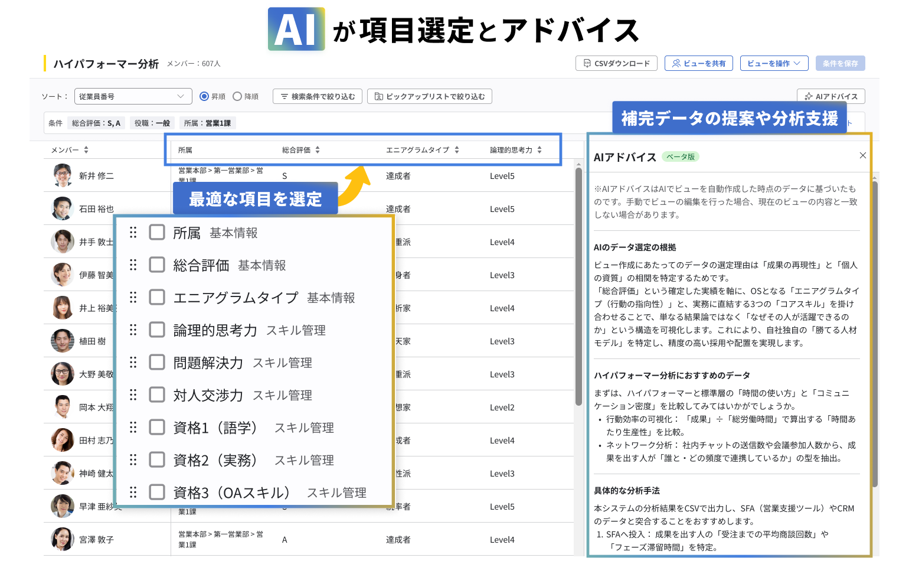The height and width of the screenshot is (561, 909).
Task: Click the sparkle icon on AIアドバイス button
Action: [809, 96]
